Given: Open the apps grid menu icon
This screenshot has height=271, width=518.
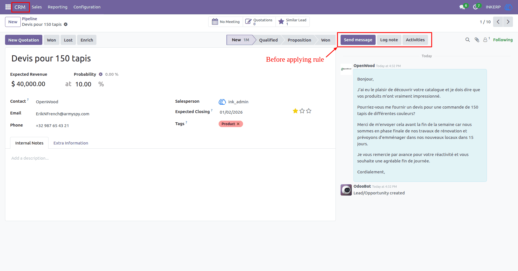Looking at the screenshot, I should (8, 7).
